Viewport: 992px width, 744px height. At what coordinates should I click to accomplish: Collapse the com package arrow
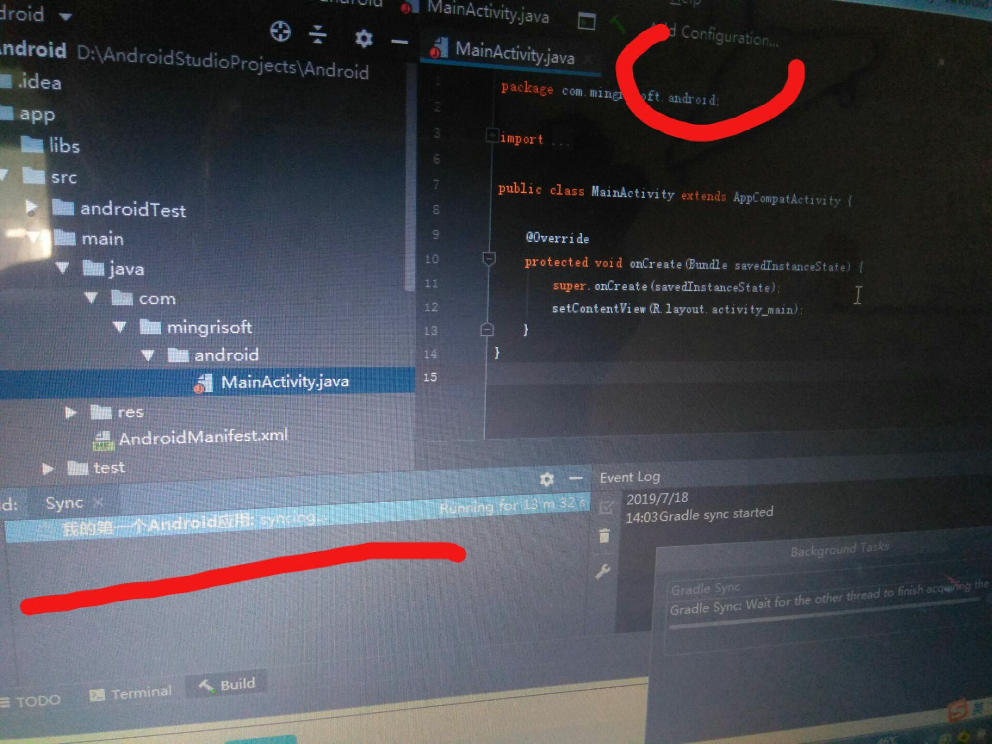click(91, 298)
